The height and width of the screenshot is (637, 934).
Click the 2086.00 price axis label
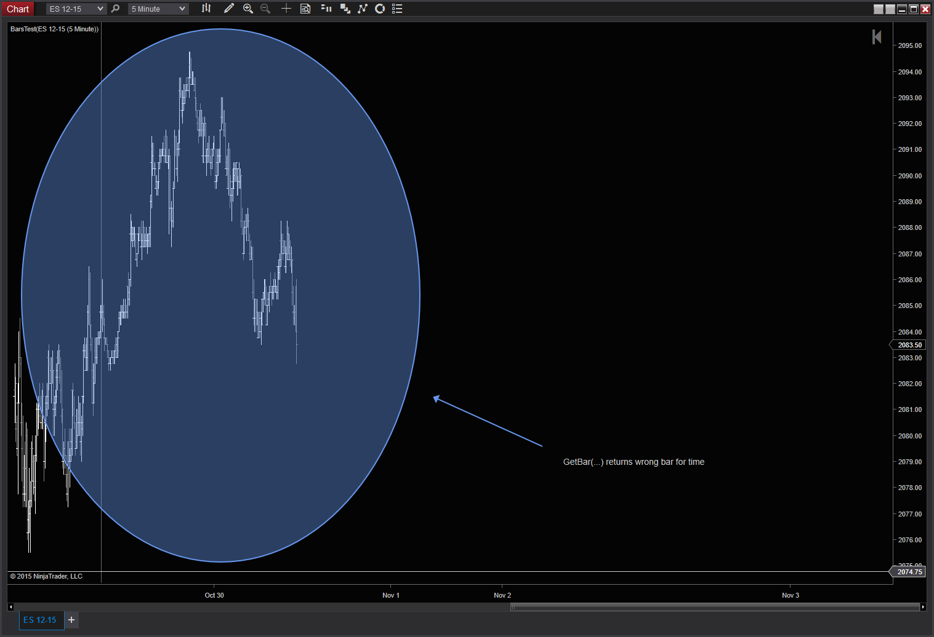[x=910, y=280]
